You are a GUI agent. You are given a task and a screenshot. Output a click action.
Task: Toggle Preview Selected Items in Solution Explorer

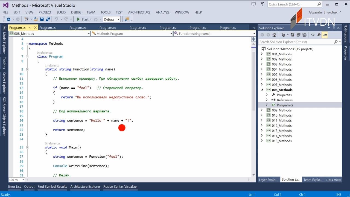[x=325, y=35]
